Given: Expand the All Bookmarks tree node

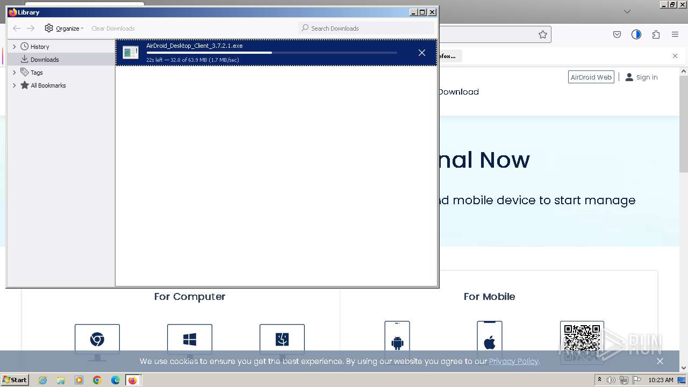Looking at the screenshot, I should tap(15, 85).
